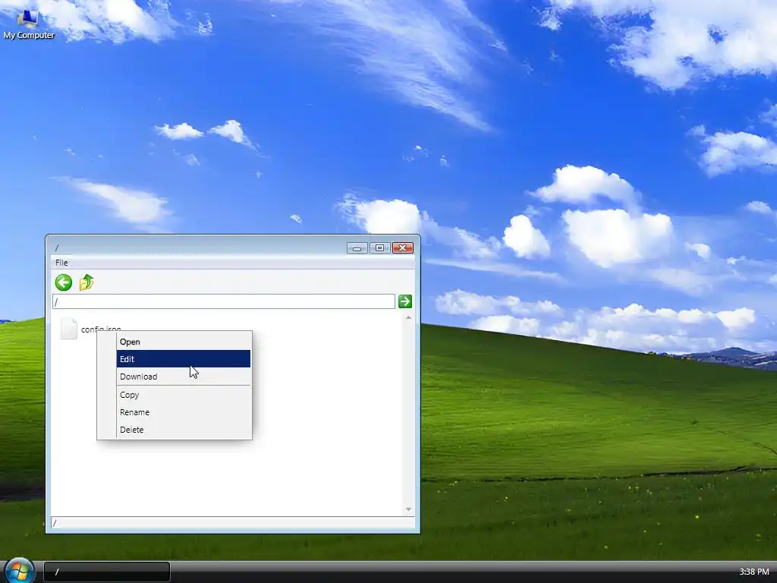Choose Download from the context menu
This screenshot has height=583, width=777.
[184, 377]
